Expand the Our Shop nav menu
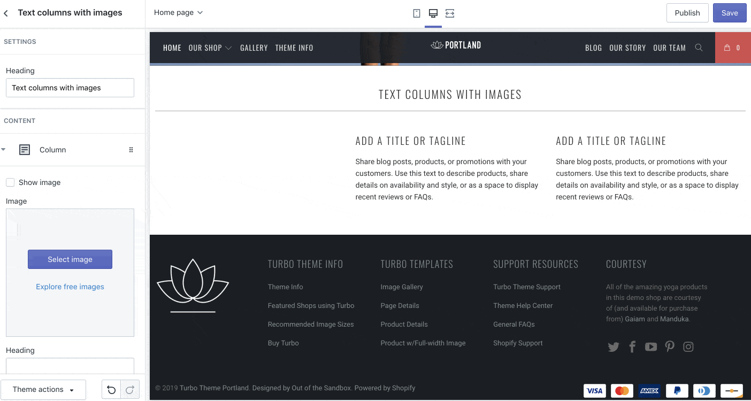The image size is (751, 401). pos(210,48)
